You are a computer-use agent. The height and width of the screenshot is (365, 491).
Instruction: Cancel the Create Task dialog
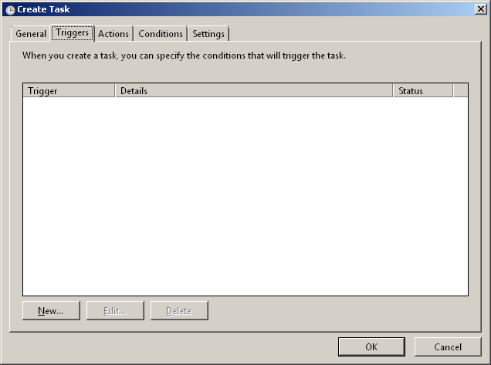click(448, 347)
